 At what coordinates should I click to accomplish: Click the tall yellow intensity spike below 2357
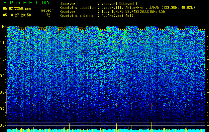tap(152, 127)
